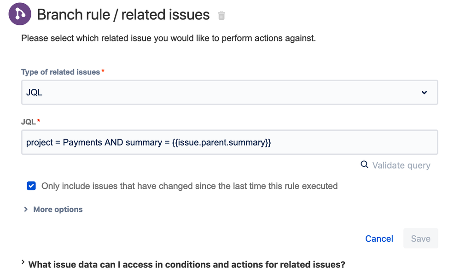This screenshot has height=280, width=460.
Task: Uncheck Only include changed issues checkbox
Action: pyautogui.click(x=31, y=186)
